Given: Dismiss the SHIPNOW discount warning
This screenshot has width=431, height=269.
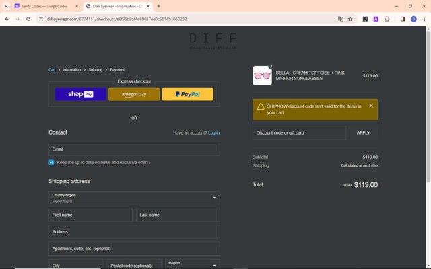Looking at the screenshot, I should [371, 106].
